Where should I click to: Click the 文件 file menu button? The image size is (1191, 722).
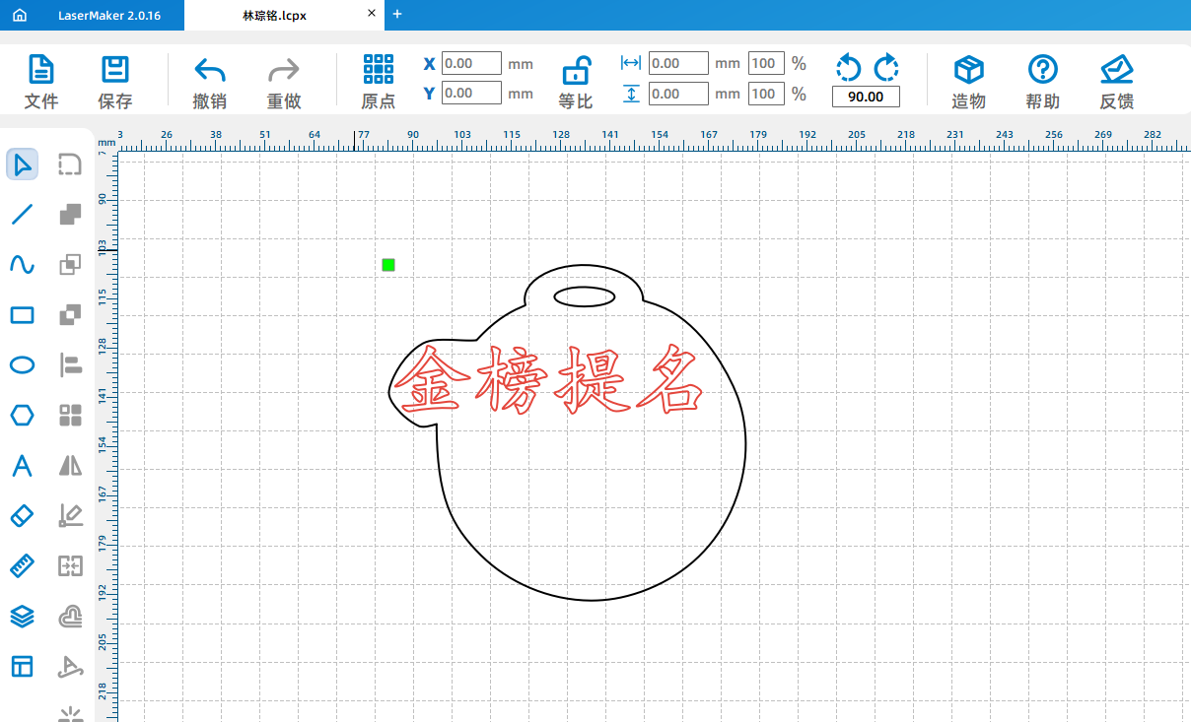coord(41,83)
